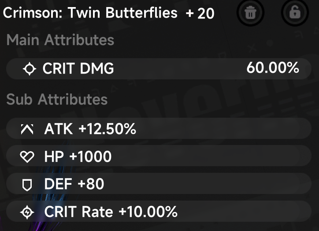This screenshot has height=231, width=319.
Task: Select the CRIT Rate +10.00% sub attribute
Action: pos(159,211)
